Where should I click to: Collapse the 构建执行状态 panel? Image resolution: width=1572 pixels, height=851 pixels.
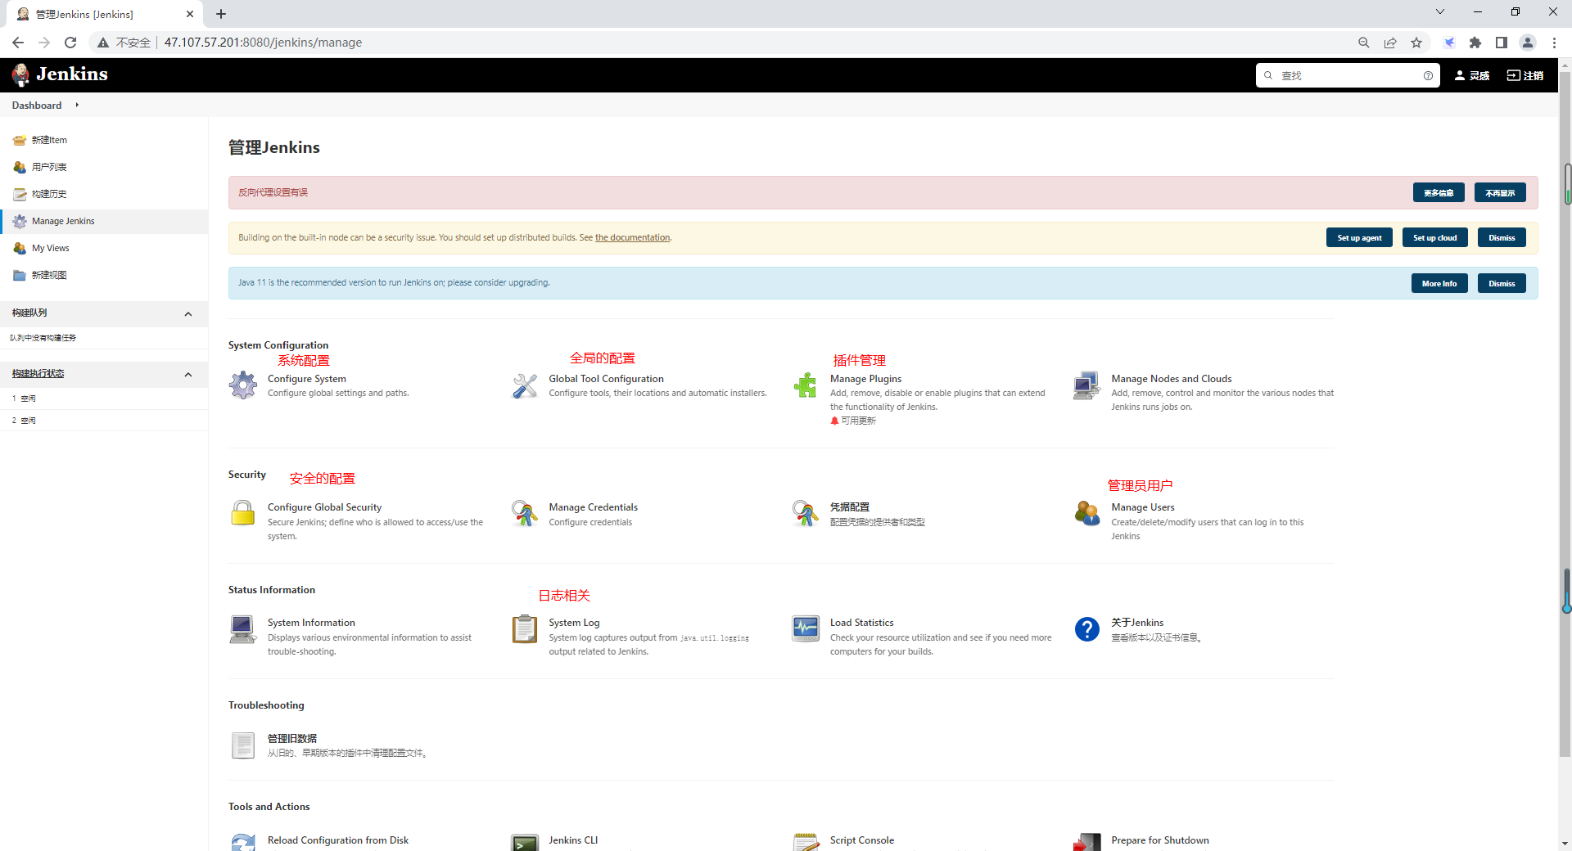click(188, 375)
